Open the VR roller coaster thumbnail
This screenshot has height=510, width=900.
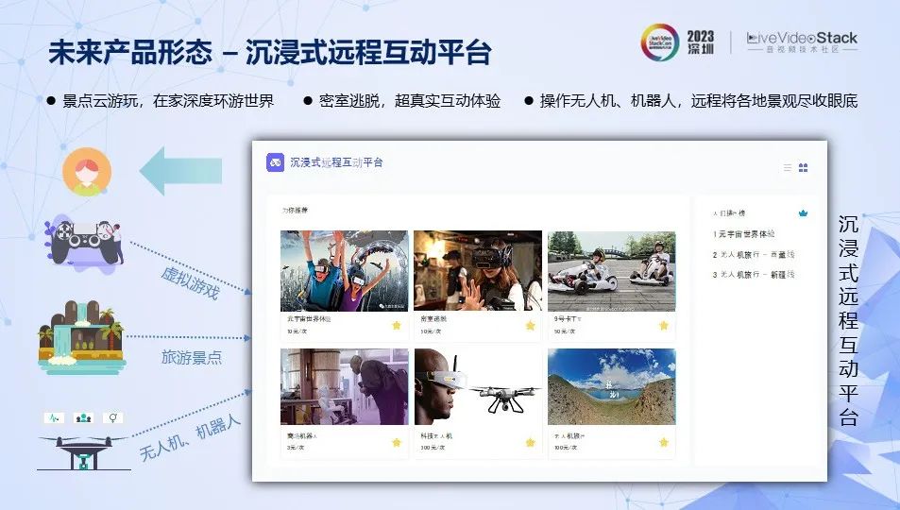point(345,270)
